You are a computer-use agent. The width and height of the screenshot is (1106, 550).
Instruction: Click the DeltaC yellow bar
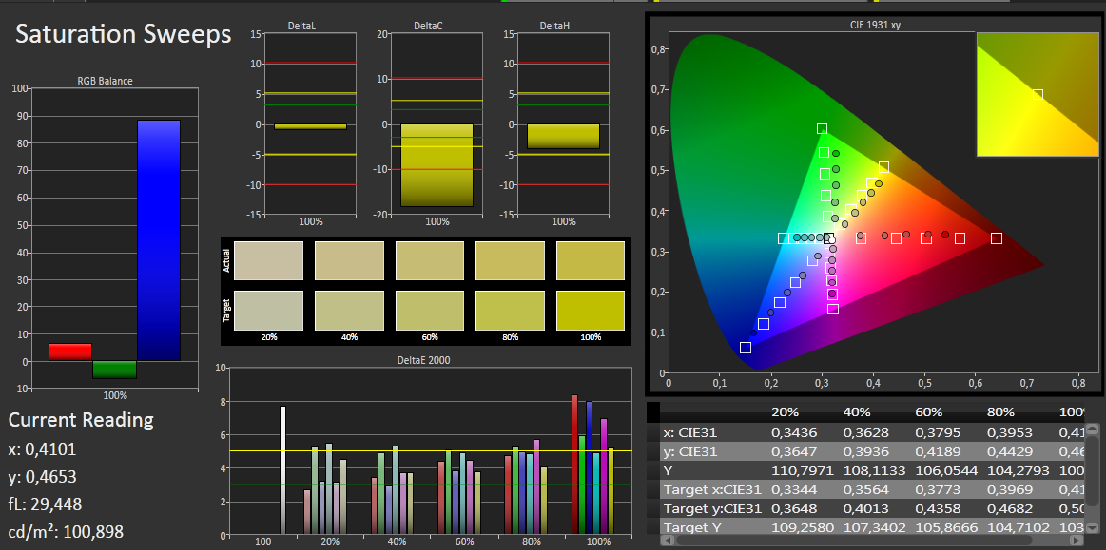click(437, 165)
